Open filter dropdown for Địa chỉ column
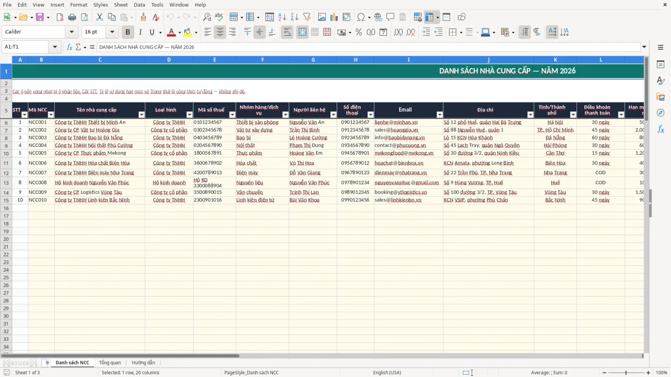671x377 pixels. [x=530, y=114]
